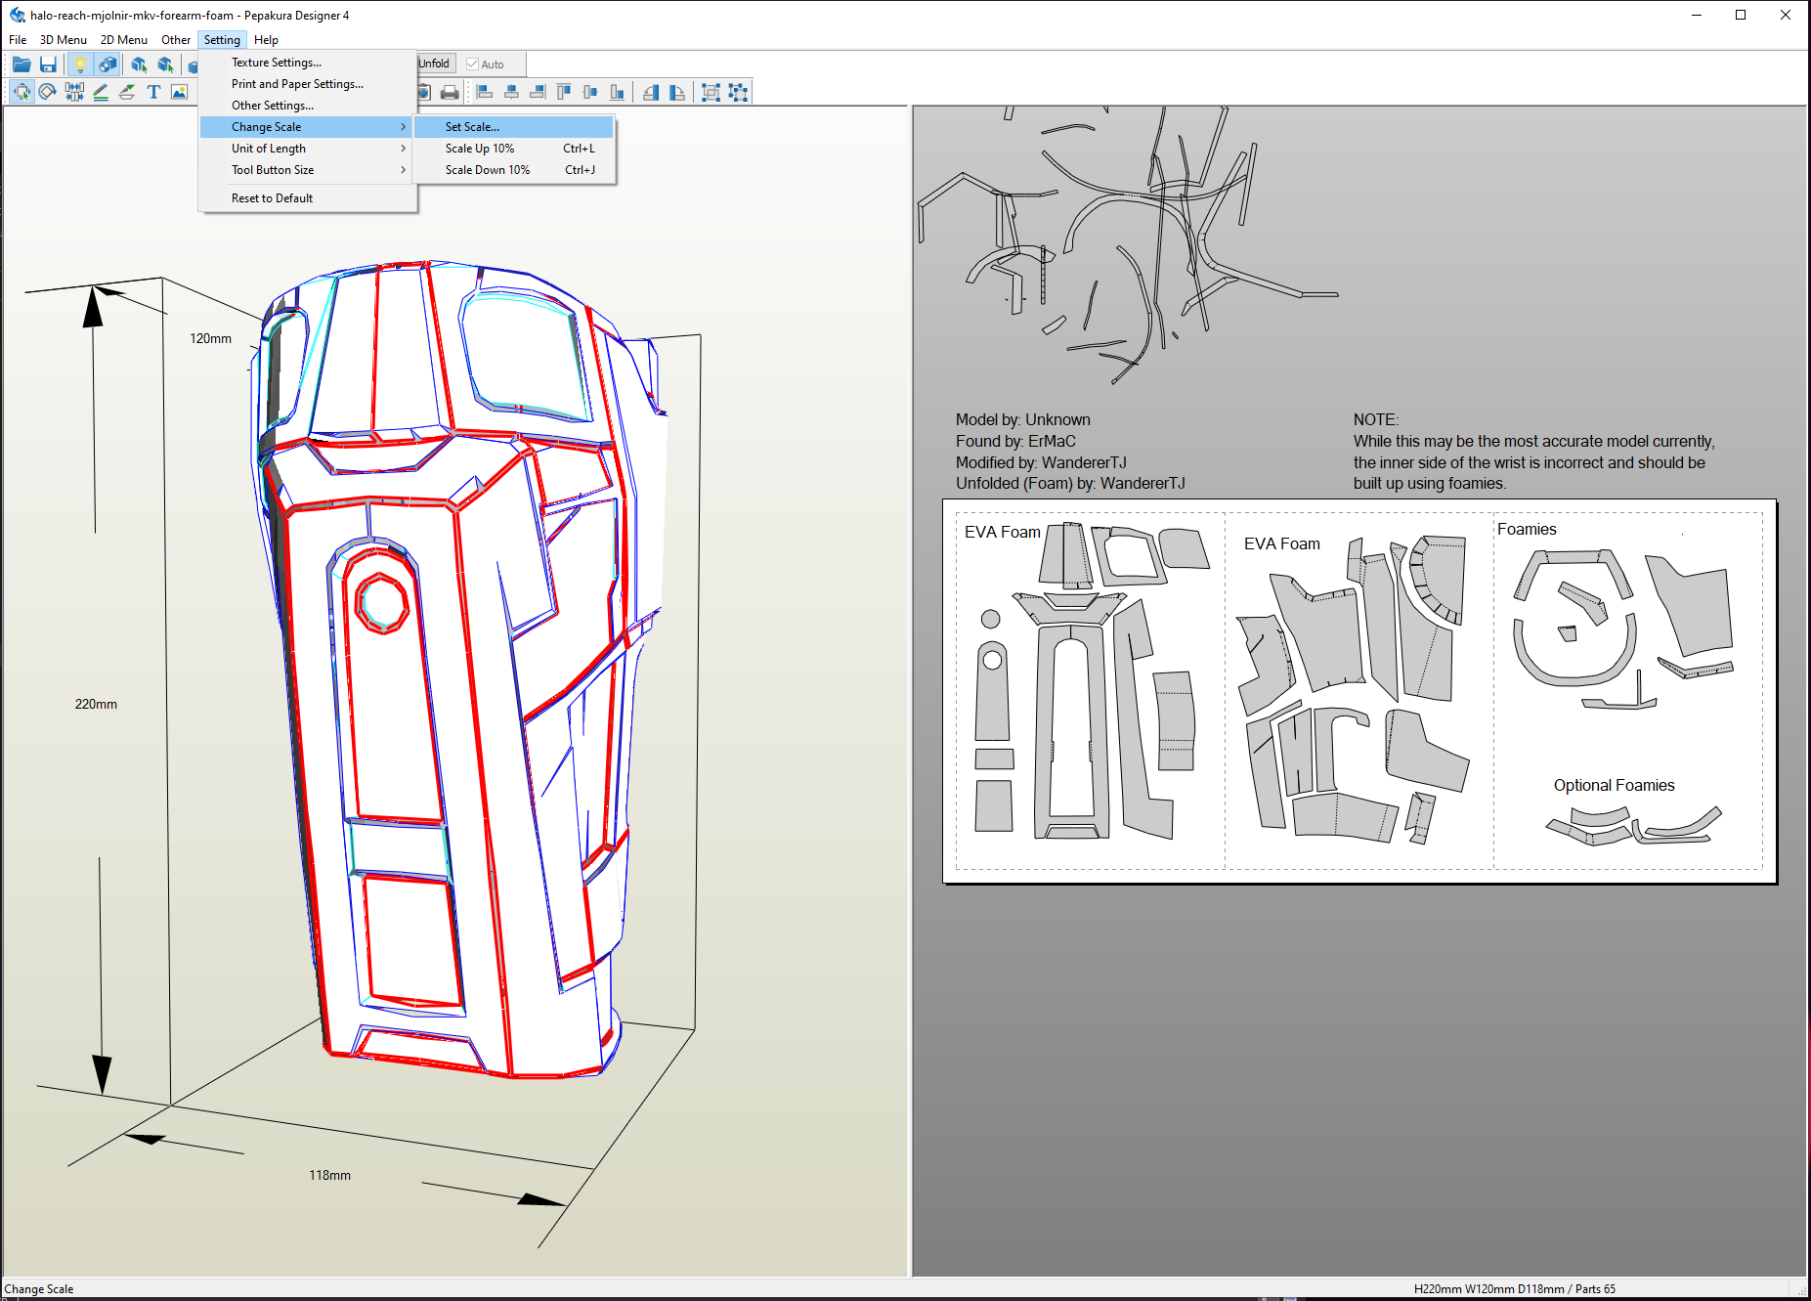Screen dimensions: 1811x1301
Task: Click the Open file folder icon
Action: click(x=22, y=65)
